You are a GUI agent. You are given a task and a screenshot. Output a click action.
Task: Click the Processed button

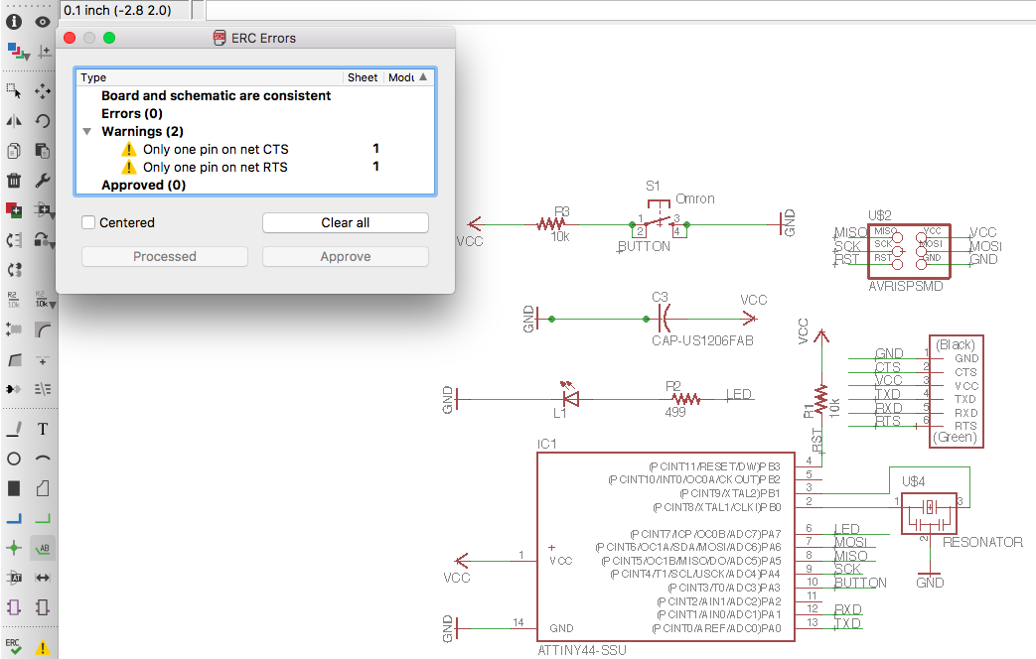point(165,257)
